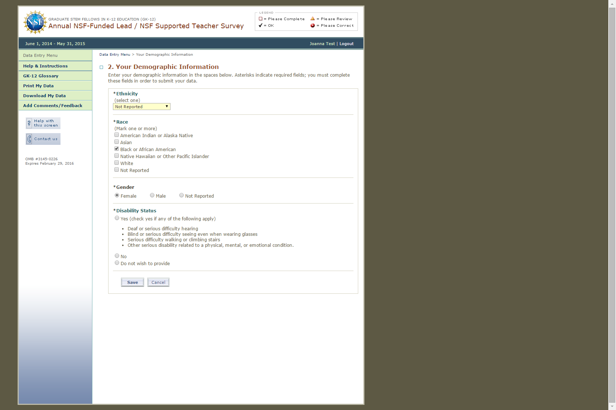Select No for Disability Status
The height and width of the screenshot is (410, 616).
tap(117, 256)
